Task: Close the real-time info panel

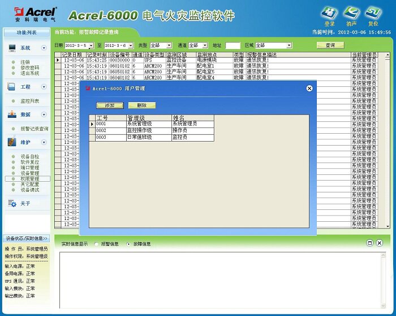Action: coord(380,243)
